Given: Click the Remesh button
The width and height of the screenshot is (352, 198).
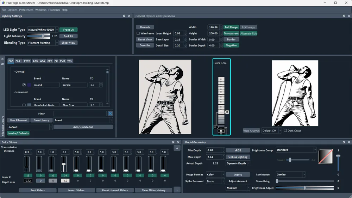Looking at the screenshot, I should [x=145, y=27].
